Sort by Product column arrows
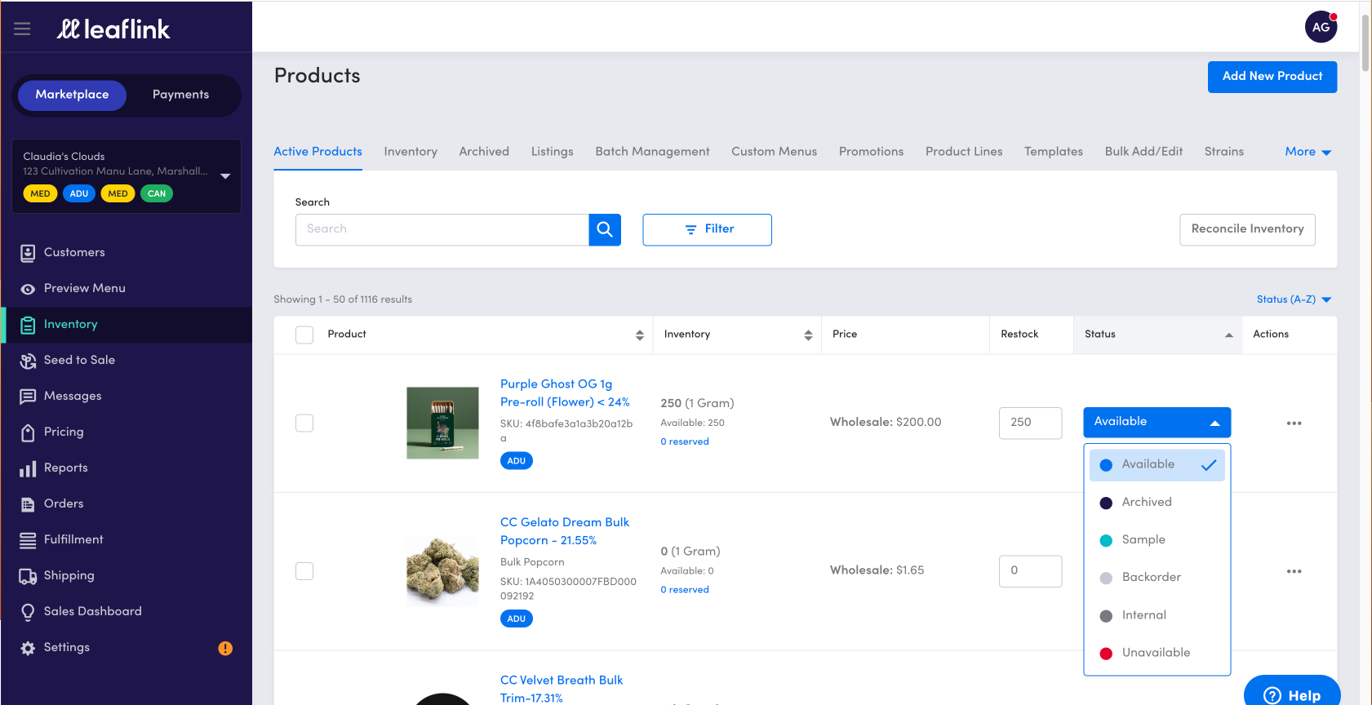The height and width of the screenshot is (705, 1372). (639, 335)
